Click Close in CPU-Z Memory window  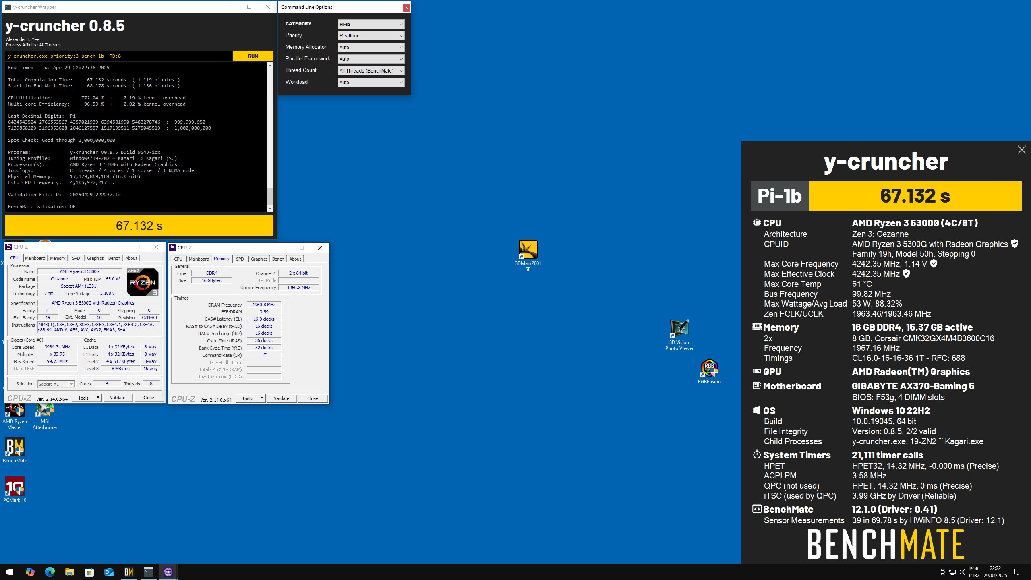pyautogui.click(x=313, y=399)
